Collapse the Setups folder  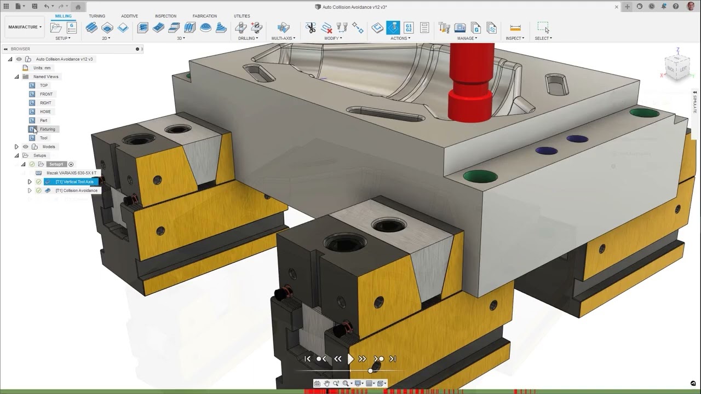click(x=16, y=155)
